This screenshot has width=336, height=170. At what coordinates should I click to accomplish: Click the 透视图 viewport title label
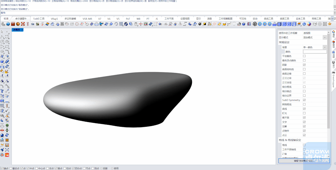17,30
